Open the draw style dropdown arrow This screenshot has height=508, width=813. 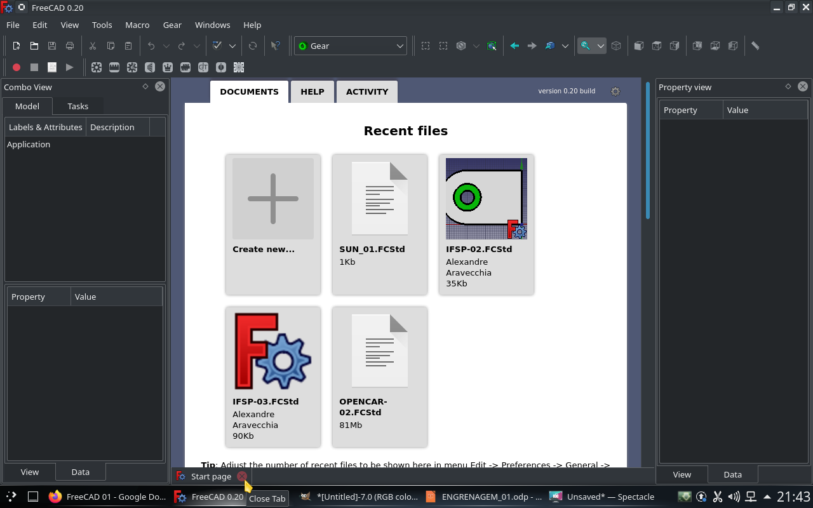(476, 46)
